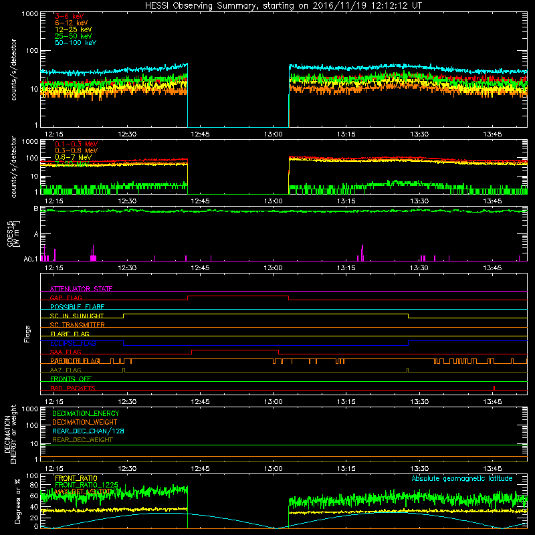Select the 3-6 keV legend label
Screen dimensions: 535x535
pyautogui.click(x=69, y=16)
